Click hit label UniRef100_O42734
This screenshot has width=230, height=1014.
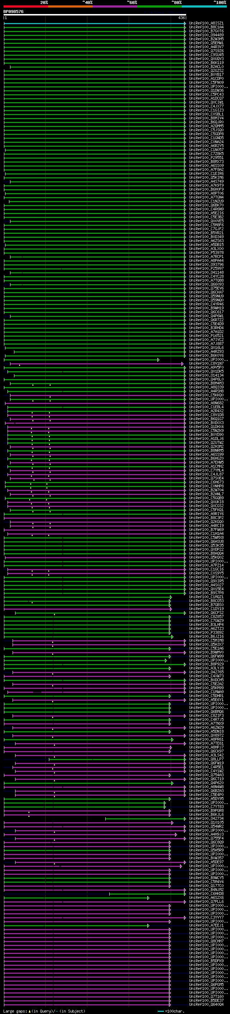point(206,819)
